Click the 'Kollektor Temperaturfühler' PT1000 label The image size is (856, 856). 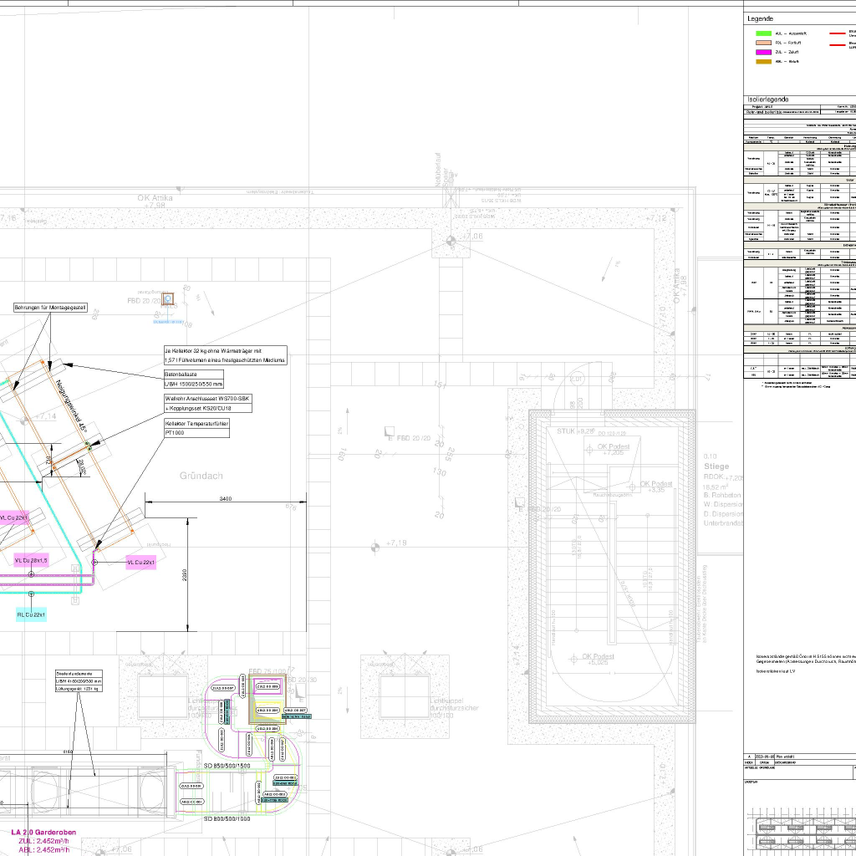pyautogui.click(x=196, y=429)
